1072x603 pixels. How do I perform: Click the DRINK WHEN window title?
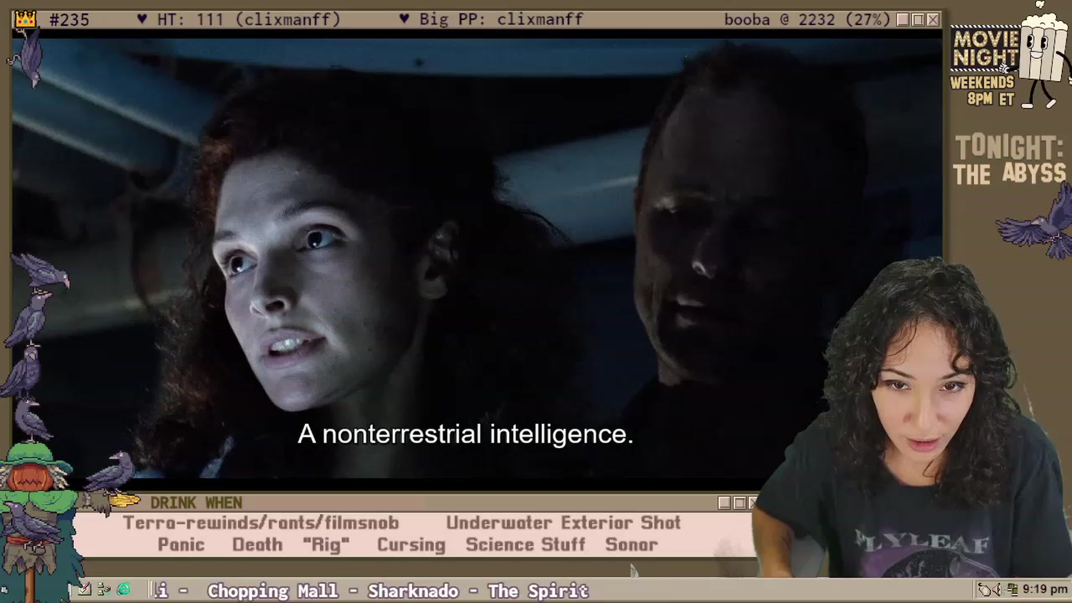(196, 503)
